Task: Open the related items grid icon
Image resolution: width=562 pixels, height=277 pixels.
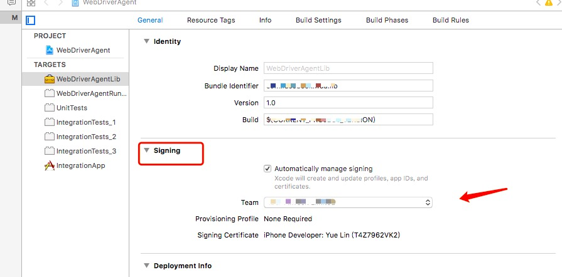Action: point(31,3)
